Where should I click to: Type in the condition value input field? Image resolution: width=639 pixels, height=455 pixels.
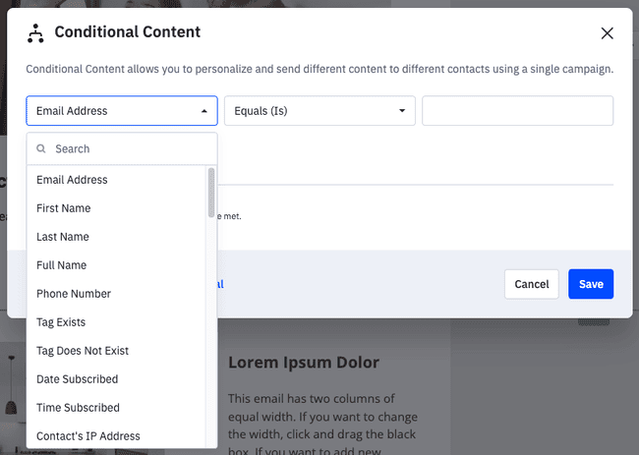pyautogui.click(x=517, y=111)
